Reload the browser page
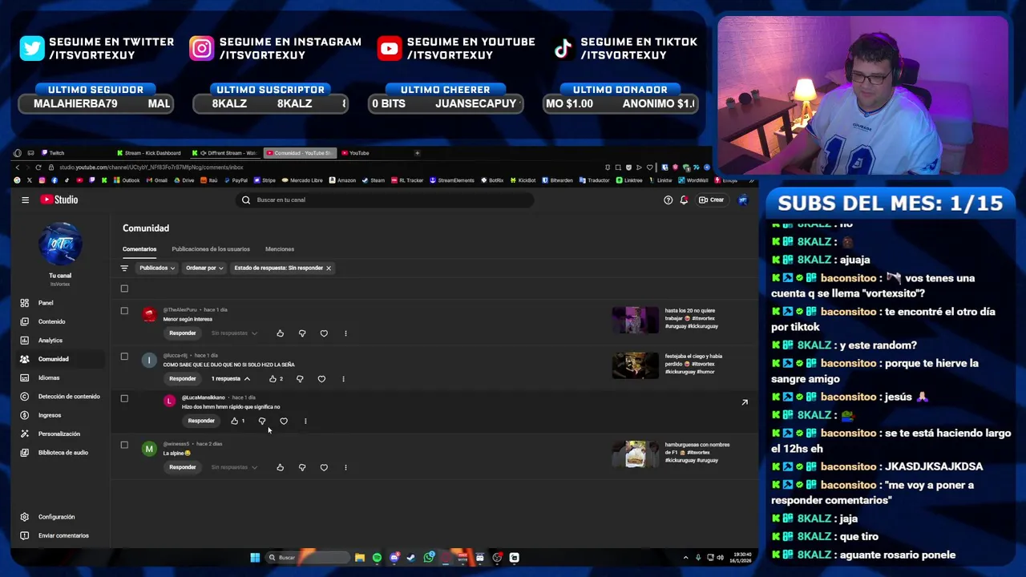The image size is (1026, 577). click(x=38, y=167)
